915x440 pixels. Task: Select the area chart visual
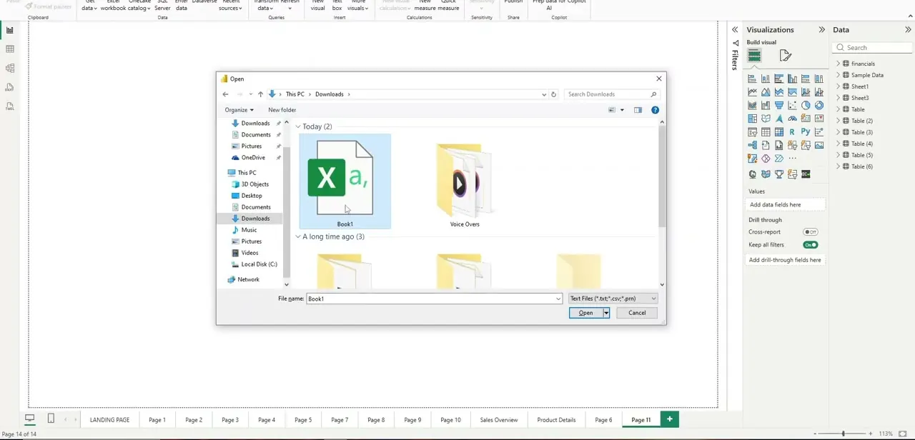tap(766, 92)
